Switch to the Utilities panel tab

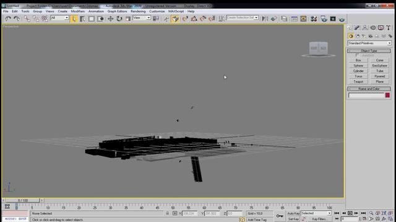(x=389, y=28)
